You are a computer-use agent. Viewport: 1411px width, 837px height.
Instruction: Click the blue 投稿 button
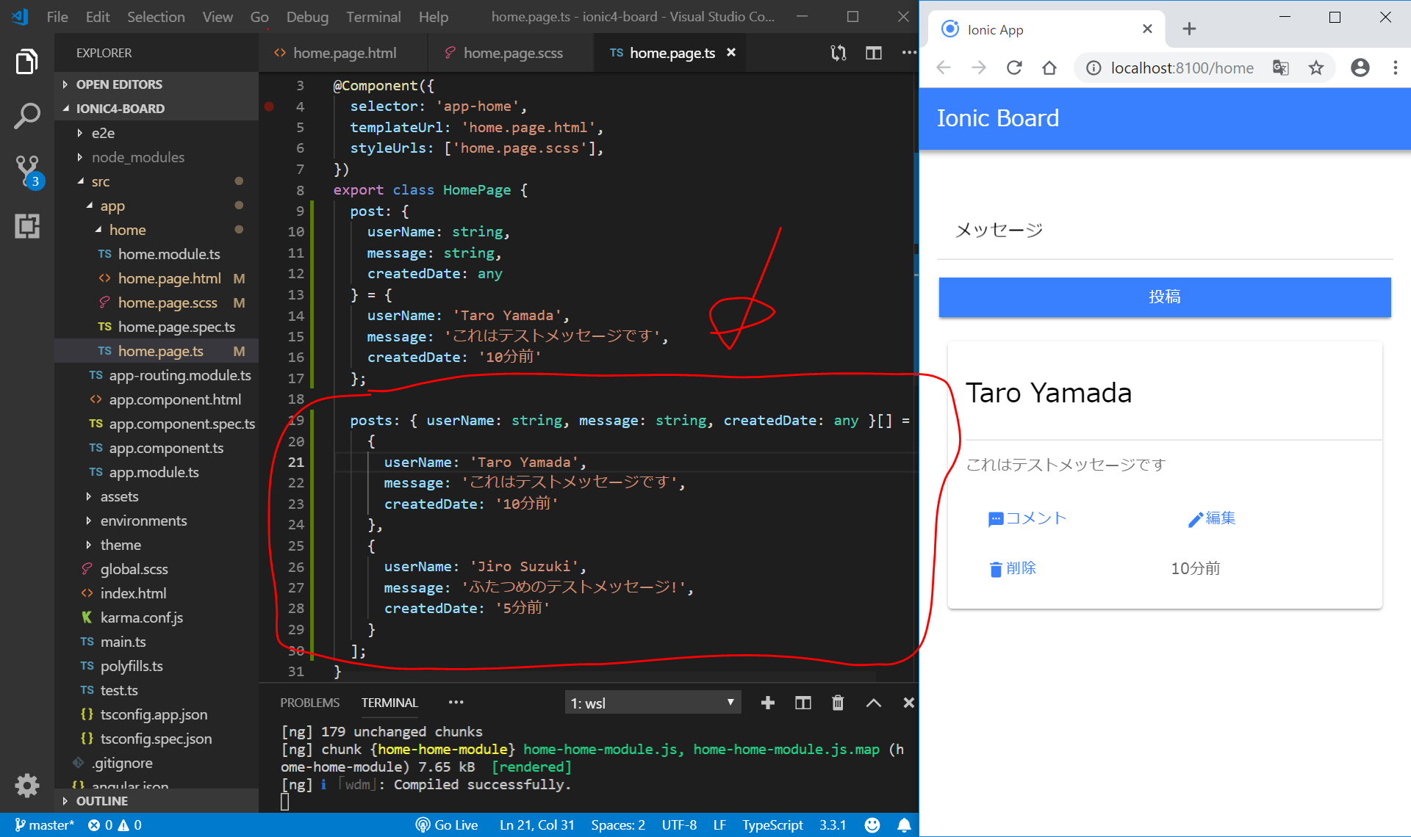click(x=1164, y=297)
